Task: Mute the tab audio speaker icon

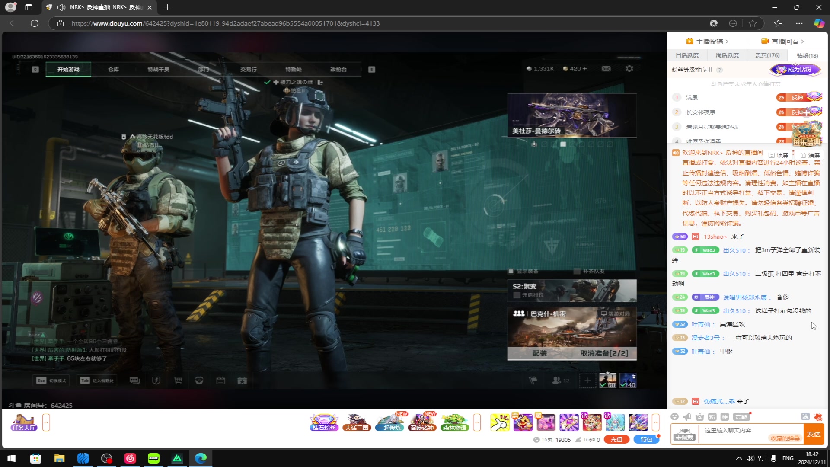Action: coord(61,7)
